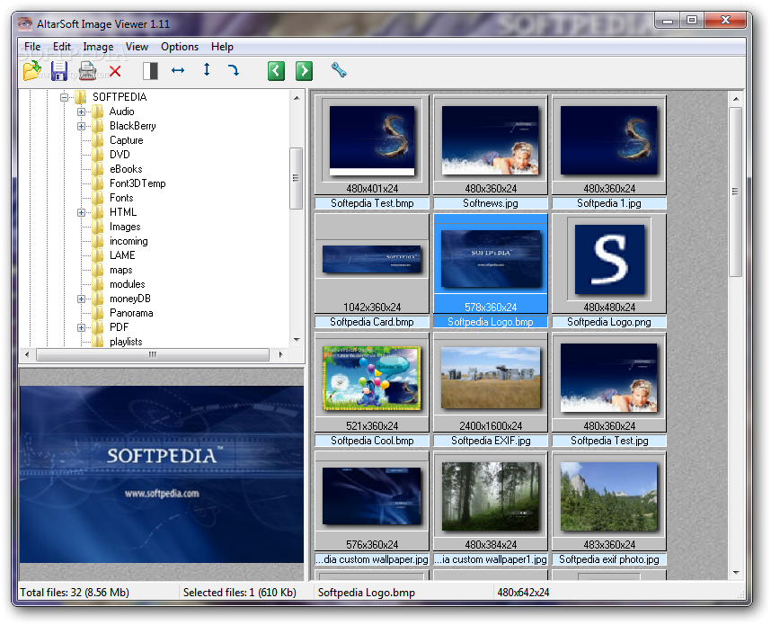Select Softpedia 1.jpg thumbnail
This screenshot has width=771, height=625.
point(609,145)
